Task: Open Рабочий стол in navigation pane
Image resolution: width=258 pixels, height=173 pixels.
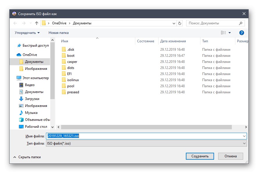Action: coord(33,127)
